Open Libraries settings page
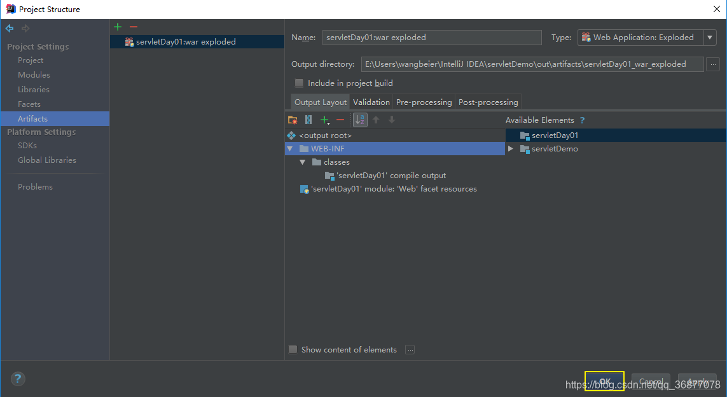 pos(33,90)
